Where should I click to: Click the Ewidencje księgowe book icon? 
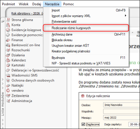[x=8, y=30]
